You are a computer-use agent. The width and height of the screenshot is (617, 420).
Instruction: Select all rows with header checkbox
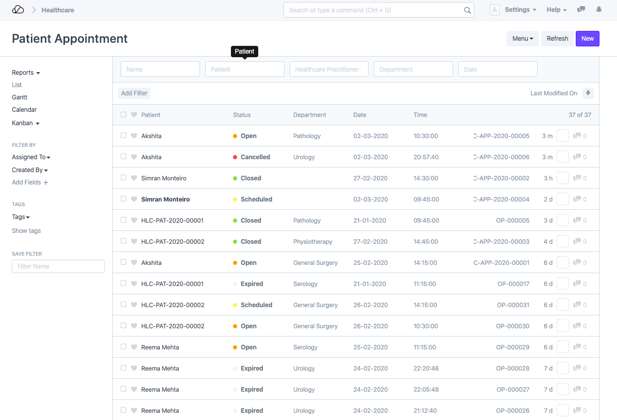click(123, 115)
